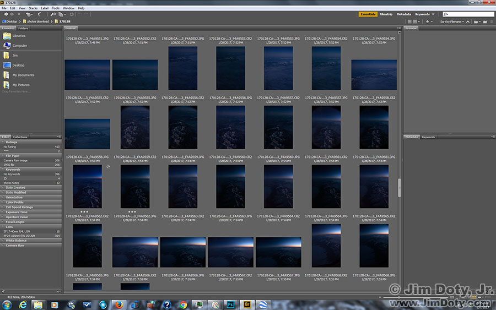The width and height of the screenshot is (496, 310).
Task: Open Firefox from the taskbar
Action: [x=118, y=304]
